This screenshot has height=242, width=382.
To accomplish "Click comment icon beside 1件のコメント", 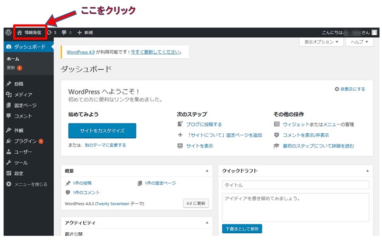I will (x=68, y=193).
